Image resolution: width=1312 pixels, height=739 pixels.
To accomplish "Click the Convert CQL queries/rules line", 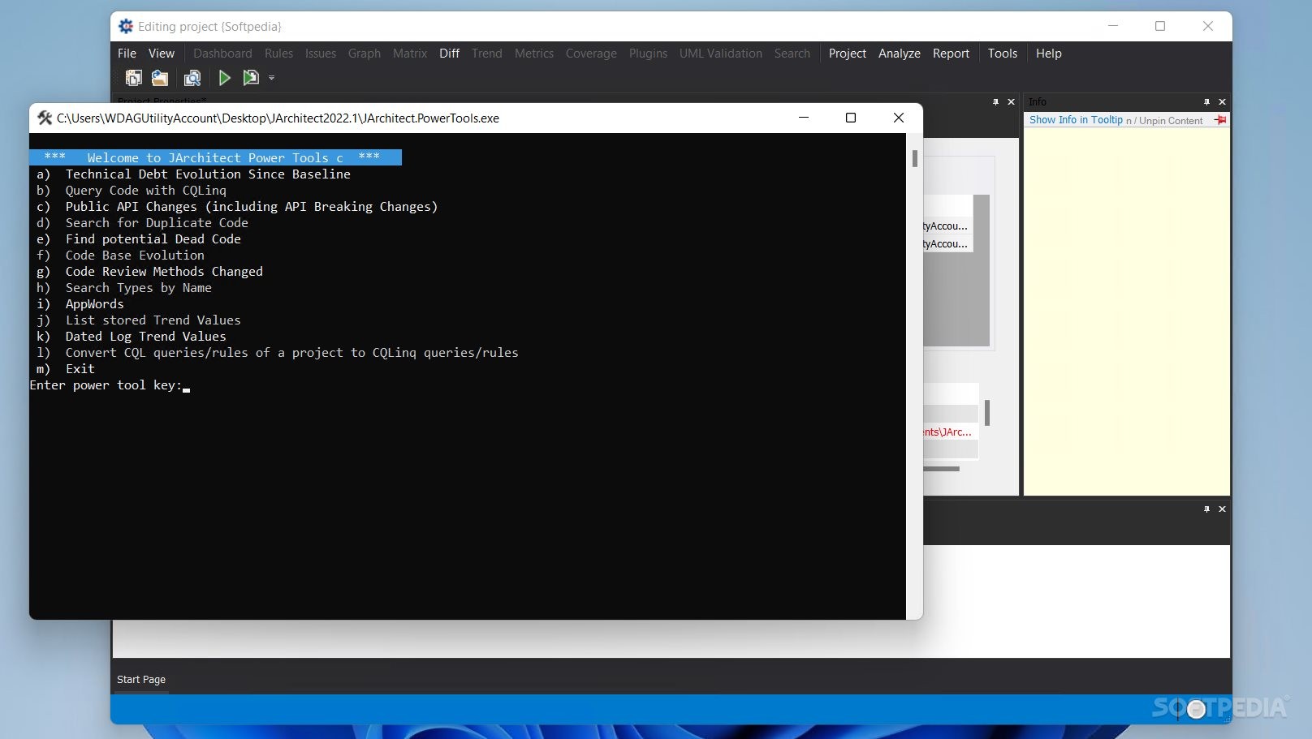I will click(278, 353).
